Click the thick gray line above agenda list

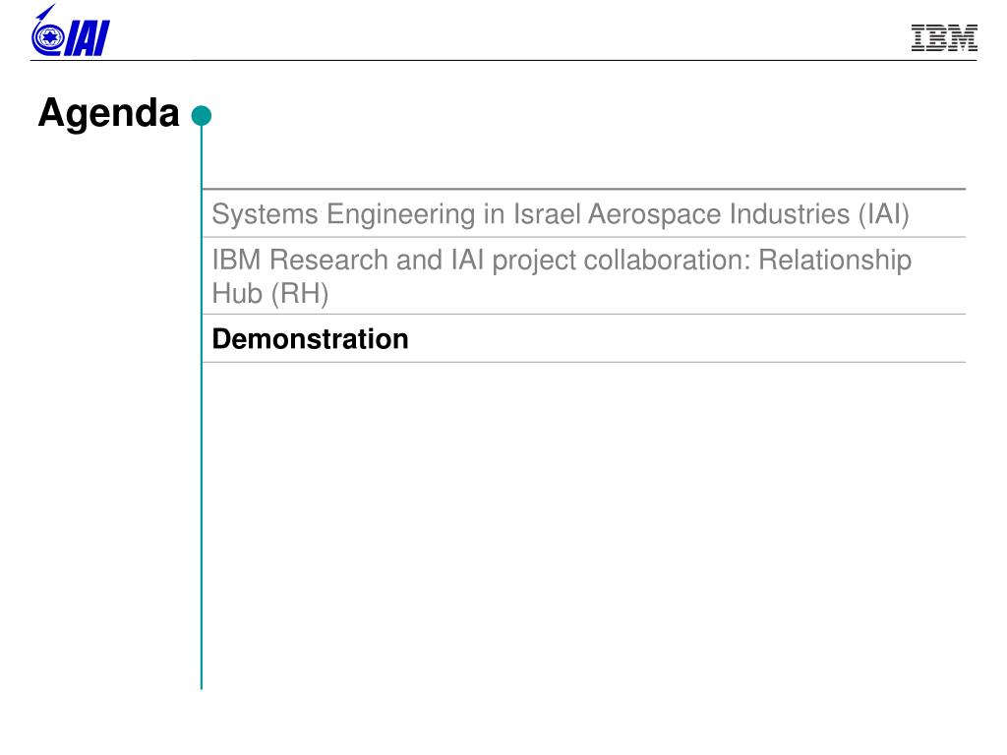tap(584, 189)
